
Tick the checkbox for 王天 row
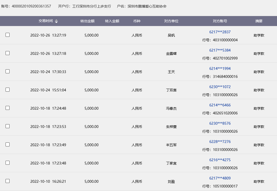[x=8, y=71]
